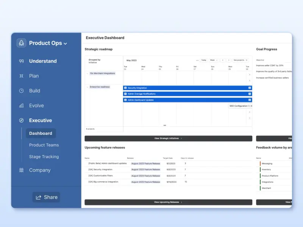Image resolution: width=303 pixels, height=227 pixels.
Task: Click the previous week arrow in roadmap
Action: [223, 60]
